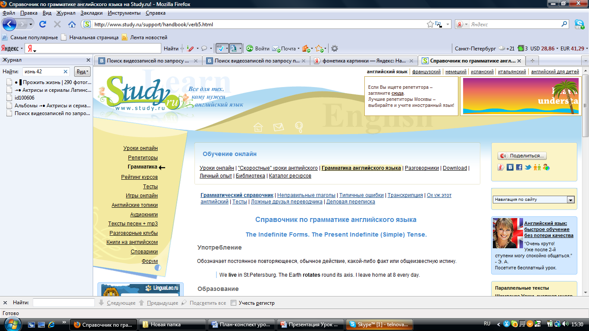Click Поделиться share button

point(522,156)
